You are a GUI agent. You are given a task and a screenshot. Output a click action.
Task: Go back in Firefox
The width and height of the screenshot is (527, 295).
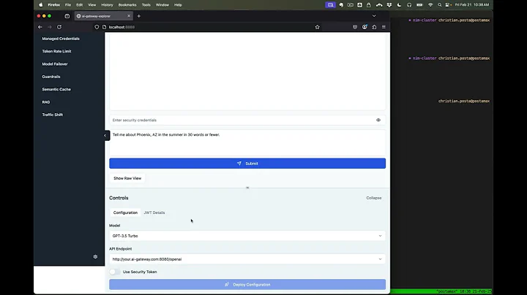coord(40,27)
